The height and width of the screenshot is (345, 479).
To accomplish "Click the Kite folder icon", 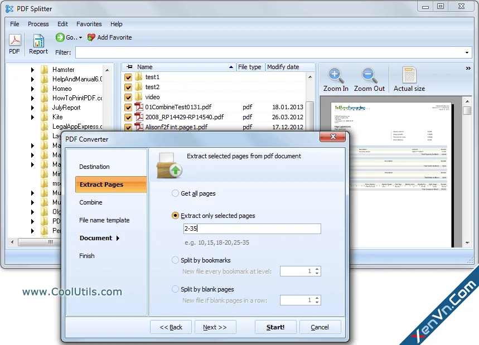I will tap(45, 117).
